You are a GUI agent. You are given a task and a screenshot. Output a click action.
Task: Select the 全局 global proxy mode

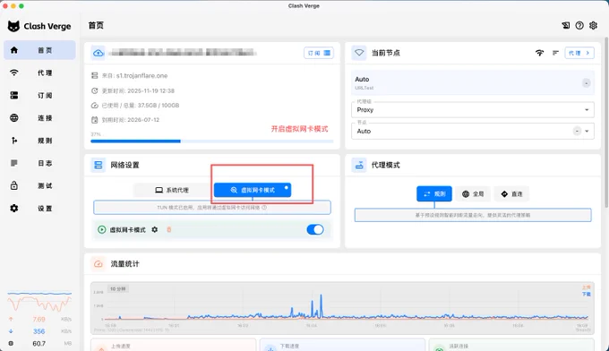[473, 193]
